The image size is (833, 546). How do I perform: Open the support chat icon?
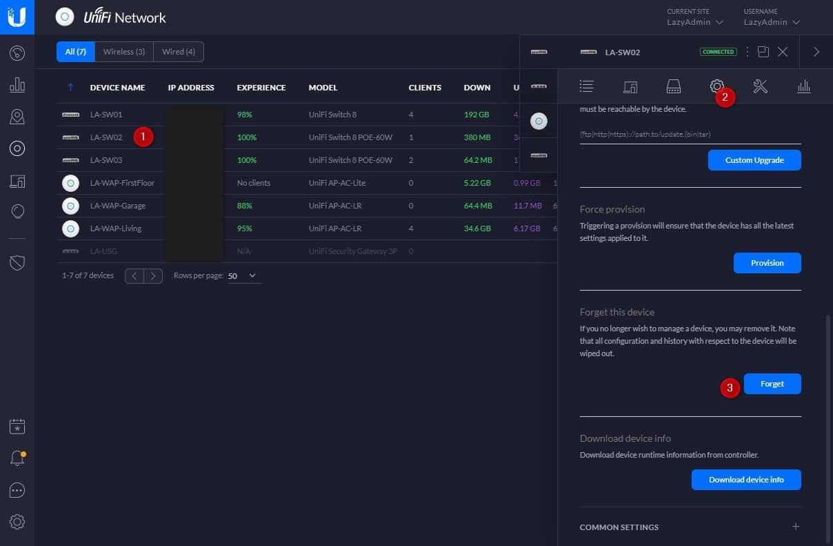(17, 490)
